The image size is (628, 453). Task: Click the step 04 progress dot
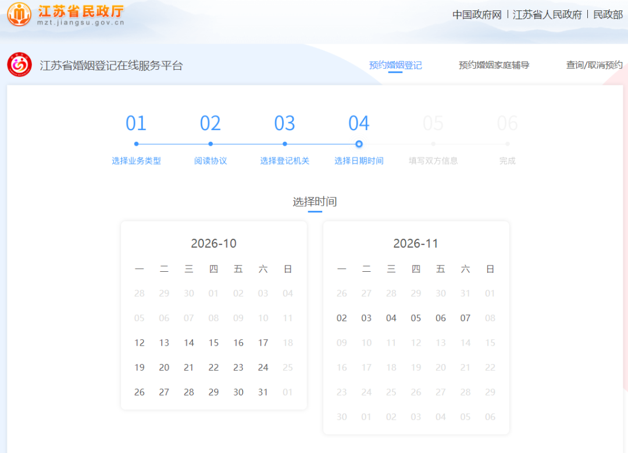(x=359, y=144)
